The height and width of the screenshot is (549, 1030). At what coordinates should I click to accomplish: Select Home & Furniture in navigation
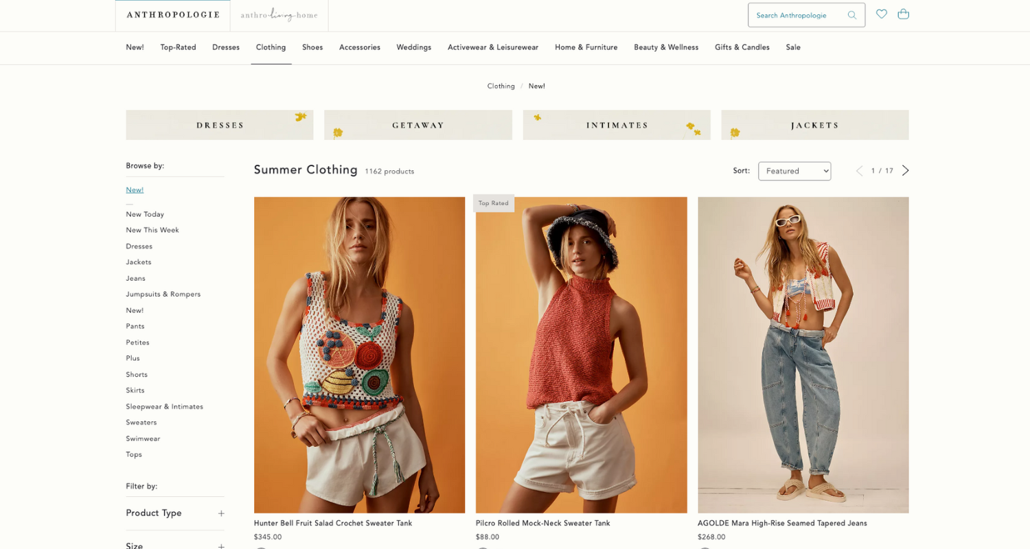coord(586,47)
